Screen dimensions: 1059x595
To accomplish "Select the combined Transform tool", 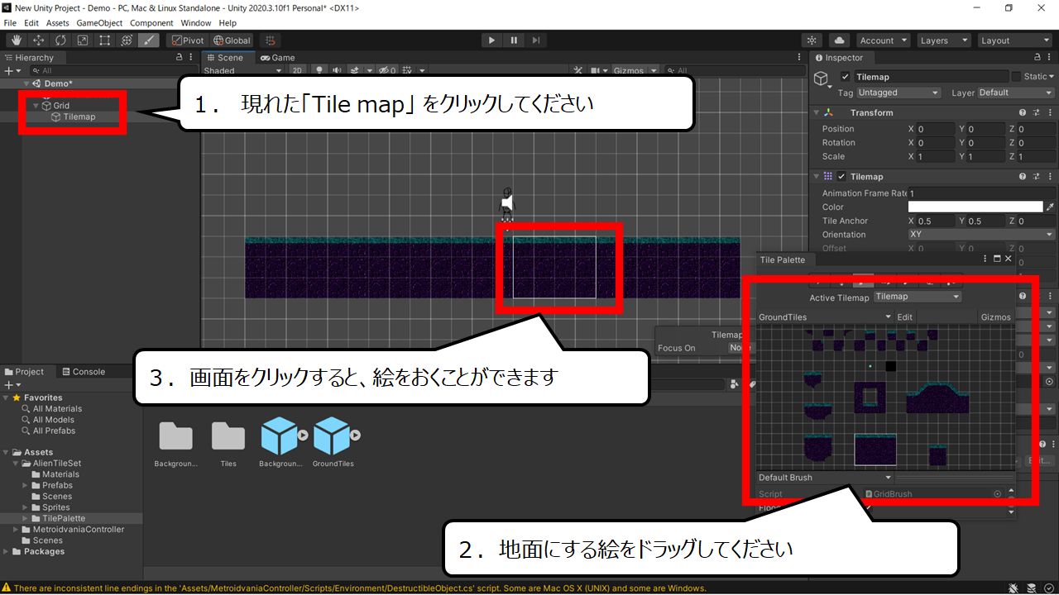I will tap(127, 40).
